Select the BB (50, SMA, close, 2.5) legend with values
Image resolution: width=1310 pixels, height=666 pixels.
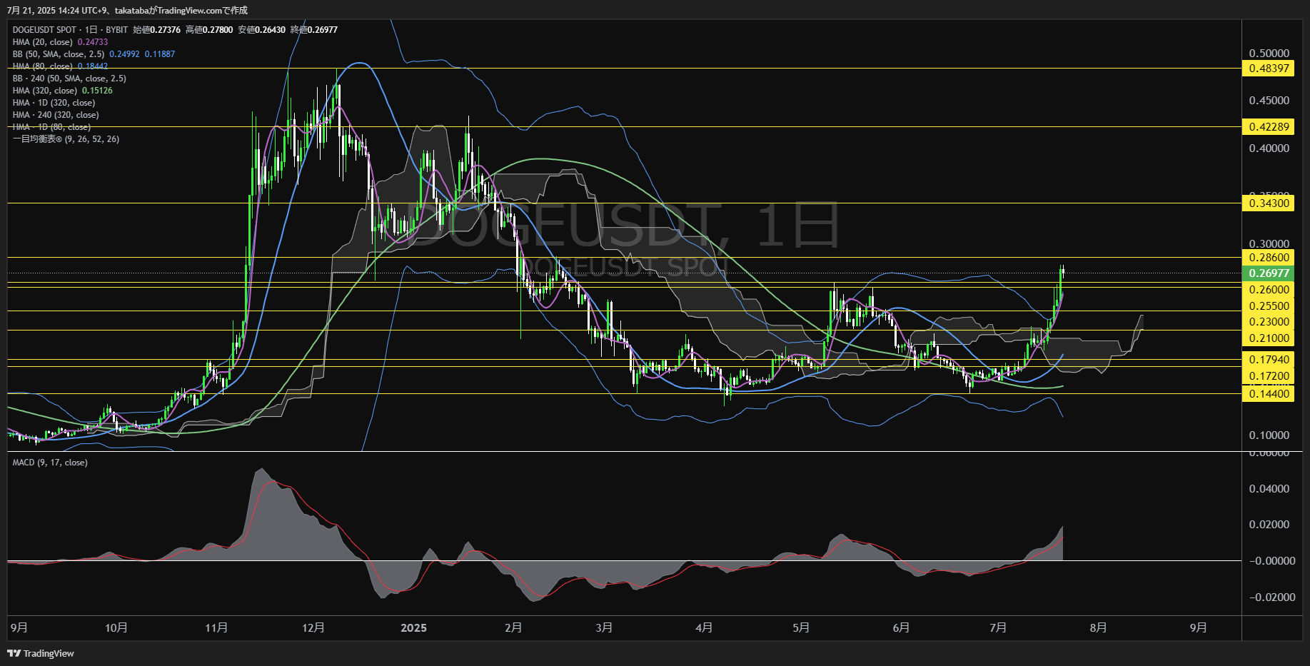pyautogui.click(x=94, y=54)
